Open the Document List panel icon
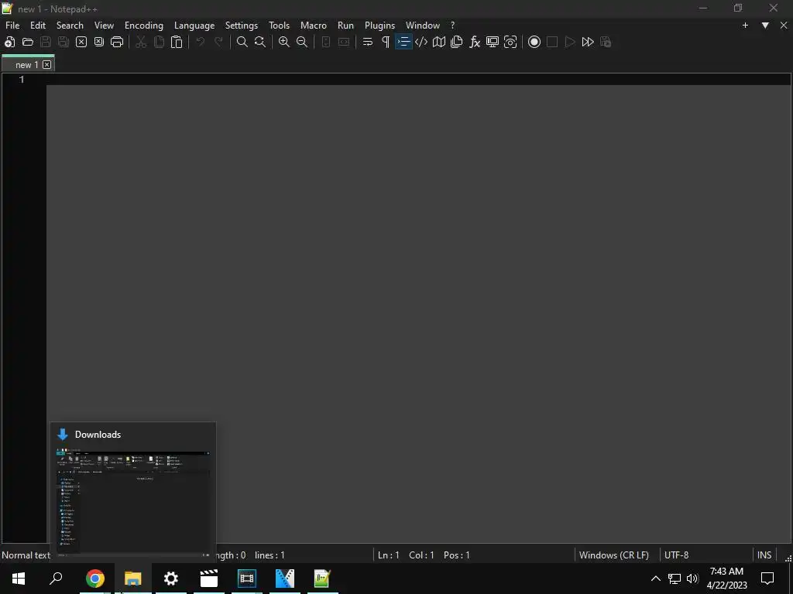The image size is (793, 594). click(457, 42)
